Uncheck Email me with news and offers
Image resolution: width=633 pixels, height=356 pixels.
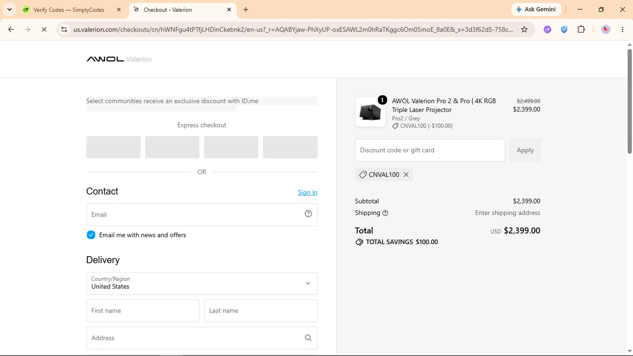91,235
